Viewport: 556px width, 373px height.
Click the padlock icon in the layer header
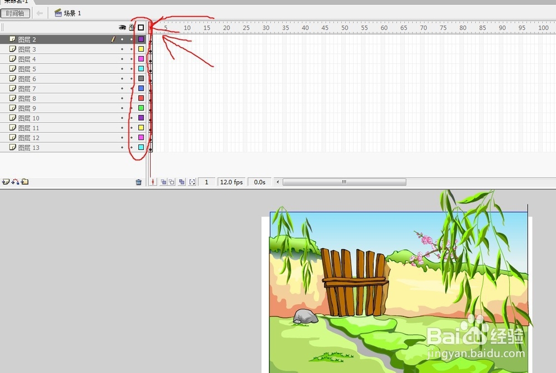click(132, 27)
